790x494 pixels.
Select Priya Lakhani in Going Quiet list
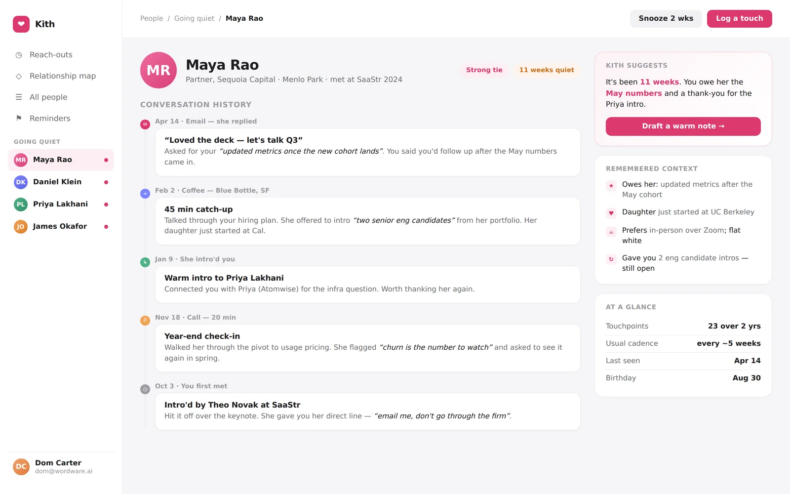click(x=61, y=205)
